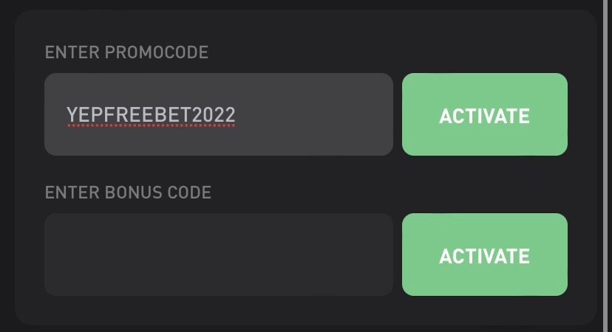Click the YEPFREEBET2022 text in the promocode box
This screenshot has width=612, height=332.
(151, 114)
